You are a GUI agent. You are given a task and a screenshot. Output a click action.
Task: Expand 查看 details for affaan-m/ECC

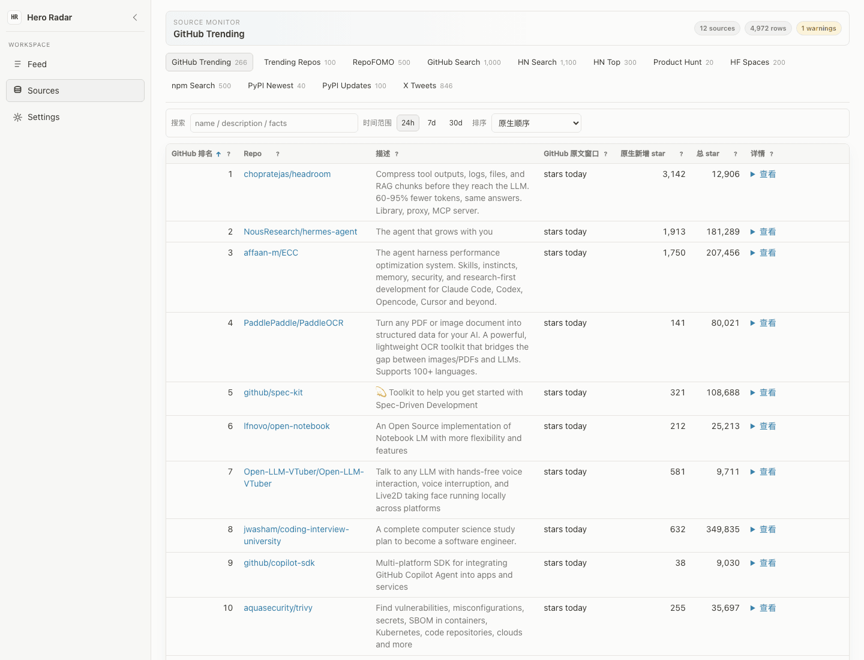pyautogui.click(x=763, y=253)
